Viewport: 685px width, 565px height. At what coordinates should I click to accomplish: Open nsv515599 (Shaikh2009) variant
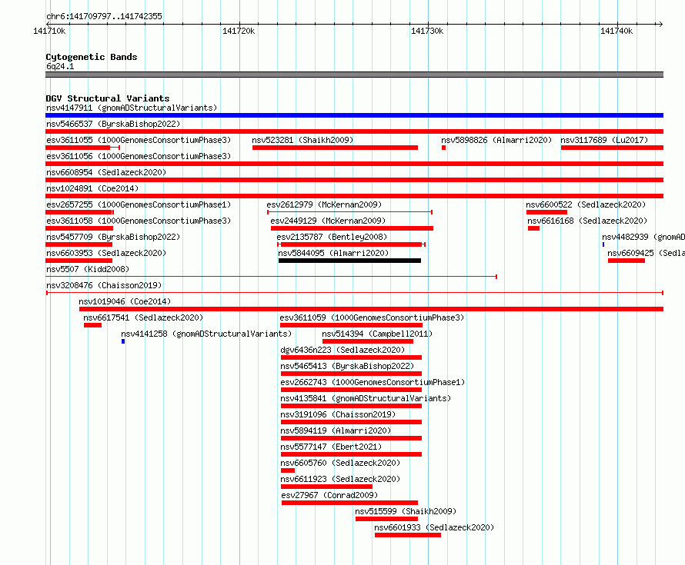pyautogui.click(x=406, y=511)
